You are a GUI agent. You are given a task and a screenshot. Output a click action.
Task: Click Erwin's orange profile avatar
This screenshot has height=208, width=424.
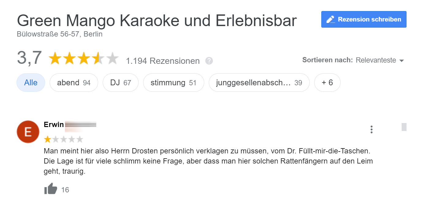[28, 132]
